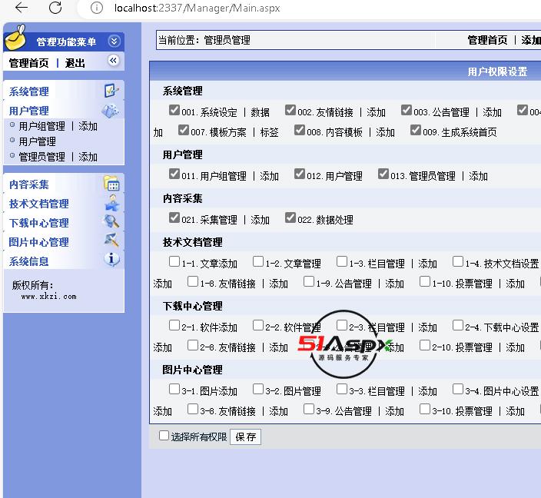The width and height of the screenshot is (541, 498).
Task: Check 2-1.软件添加 permission
Action: (174, 325)
